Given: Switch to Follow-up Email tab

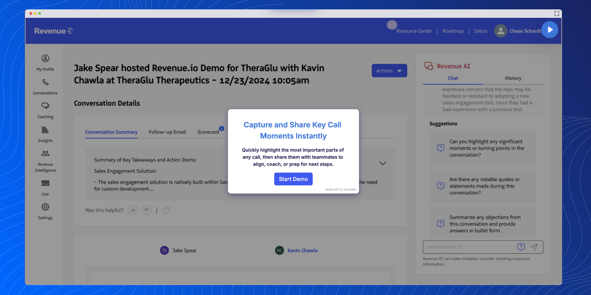Looking at the screenshot, I should point(167,132).
